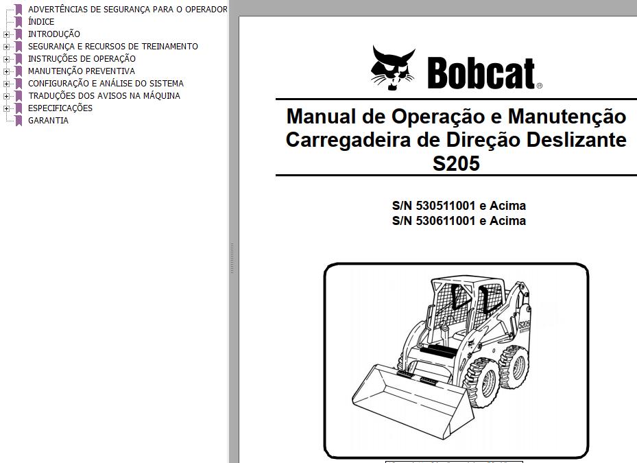637x463 pixels.
Task: Click bookmark icon beside ESPECIFICAÇÕES
Action: pos(19,108)
